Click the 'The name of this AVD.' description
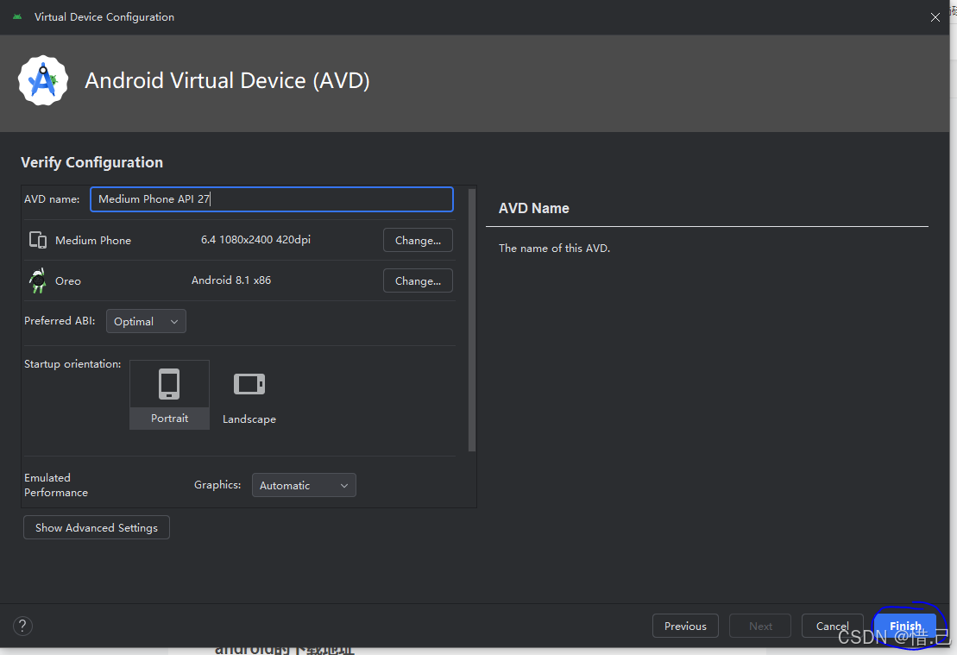Screen dimensions: 957x655 pos(554,248)
